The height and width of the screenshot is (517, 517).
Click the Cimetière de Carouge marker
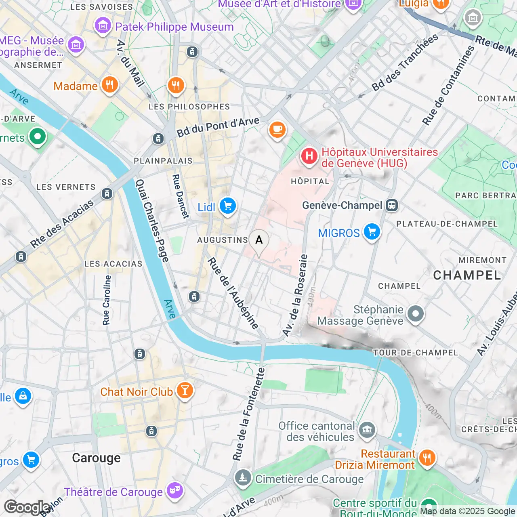[243, 478]
